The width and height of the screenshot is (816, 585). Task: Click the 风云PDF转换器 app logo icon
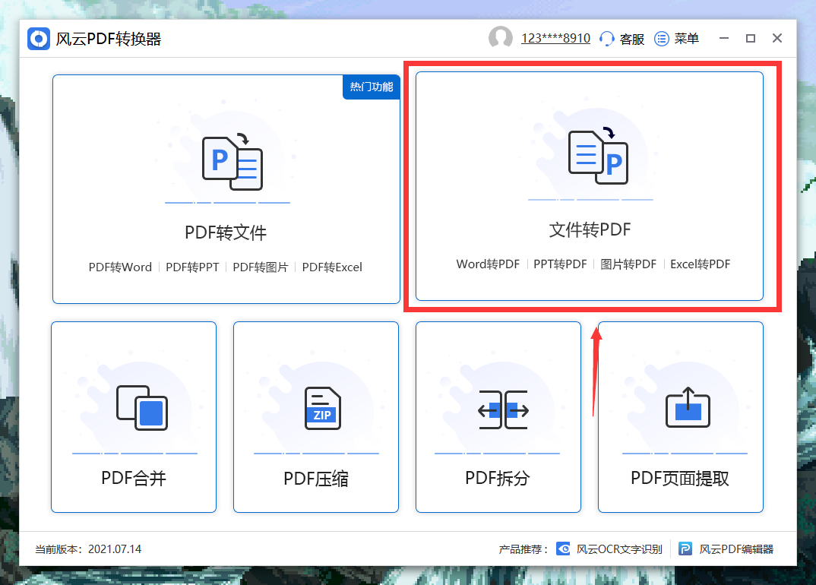coord(39,39)
